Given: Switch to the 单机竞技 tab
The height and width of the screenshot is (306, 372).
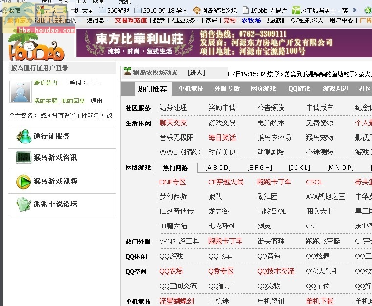Looking at the screenshot, I should tap(191, 89).
